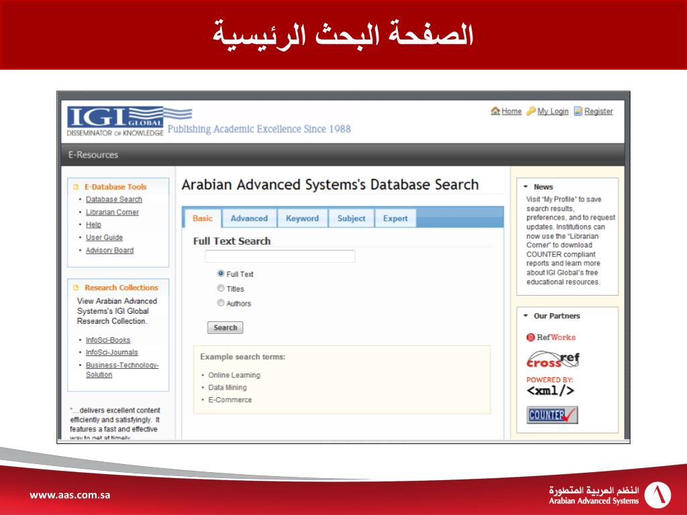The height and width of the screenshot is (515, 687).
Task: Click the Data Mining example term
Action: coord(227,388)
